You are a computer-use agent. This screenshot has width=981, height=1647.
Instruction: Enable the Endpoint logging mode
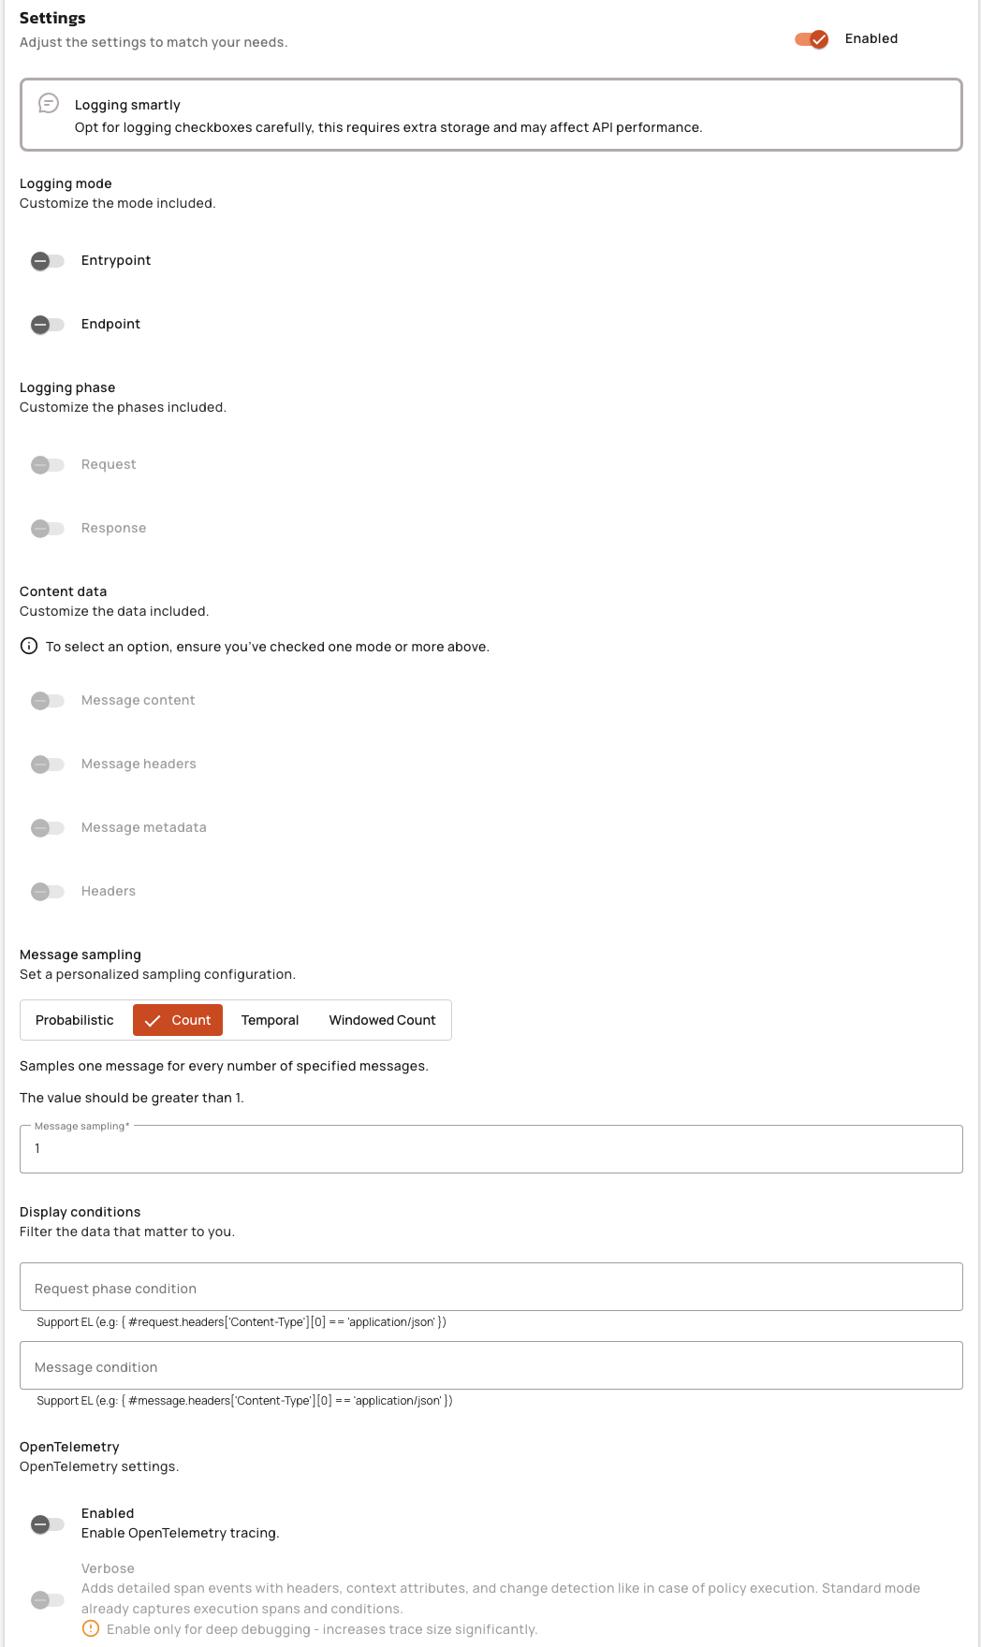click(47, 325)
